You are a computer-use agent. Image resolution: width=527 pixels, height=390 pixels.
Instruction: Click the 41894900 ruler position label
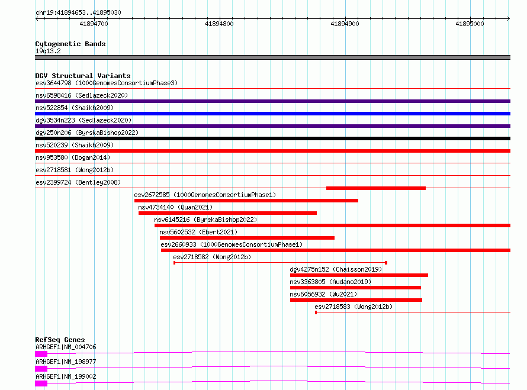point(345,24)
